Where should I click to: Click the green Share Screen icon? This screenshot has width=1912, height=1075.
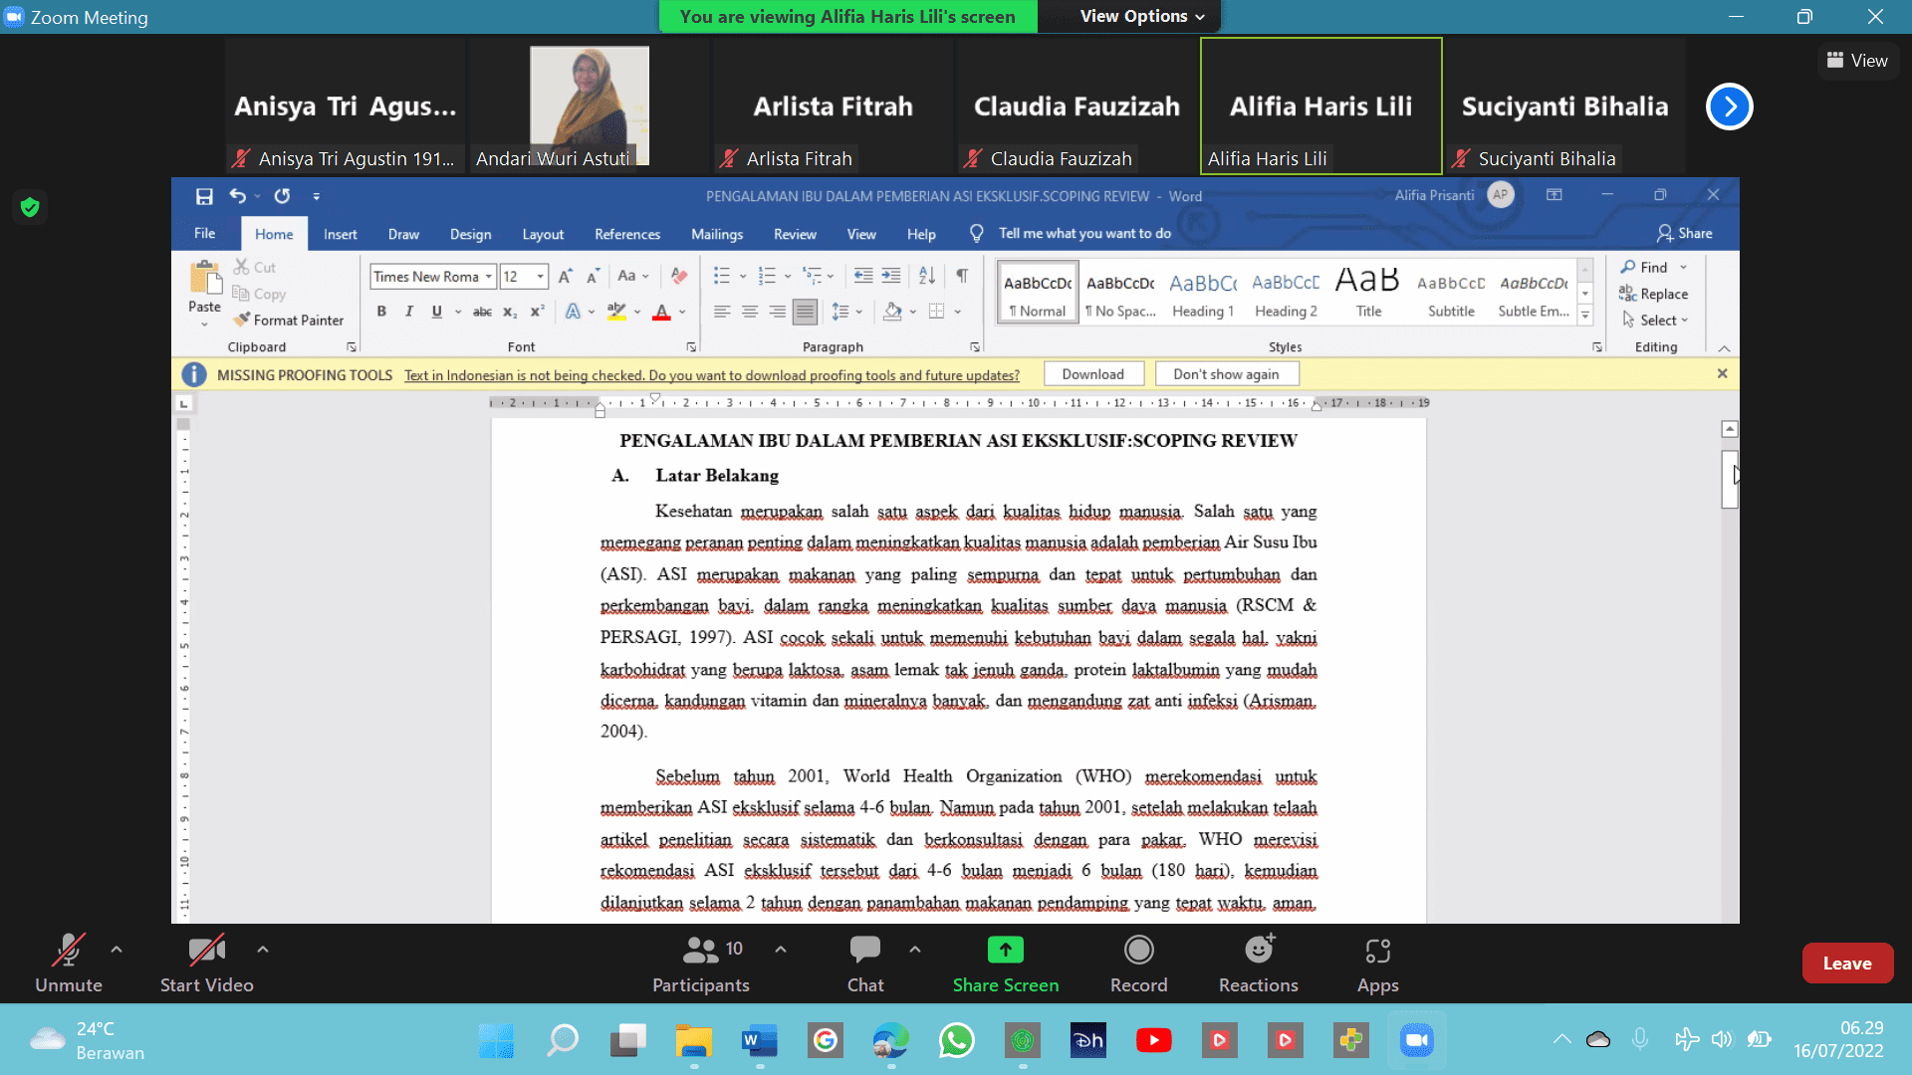coord(1006,951)
